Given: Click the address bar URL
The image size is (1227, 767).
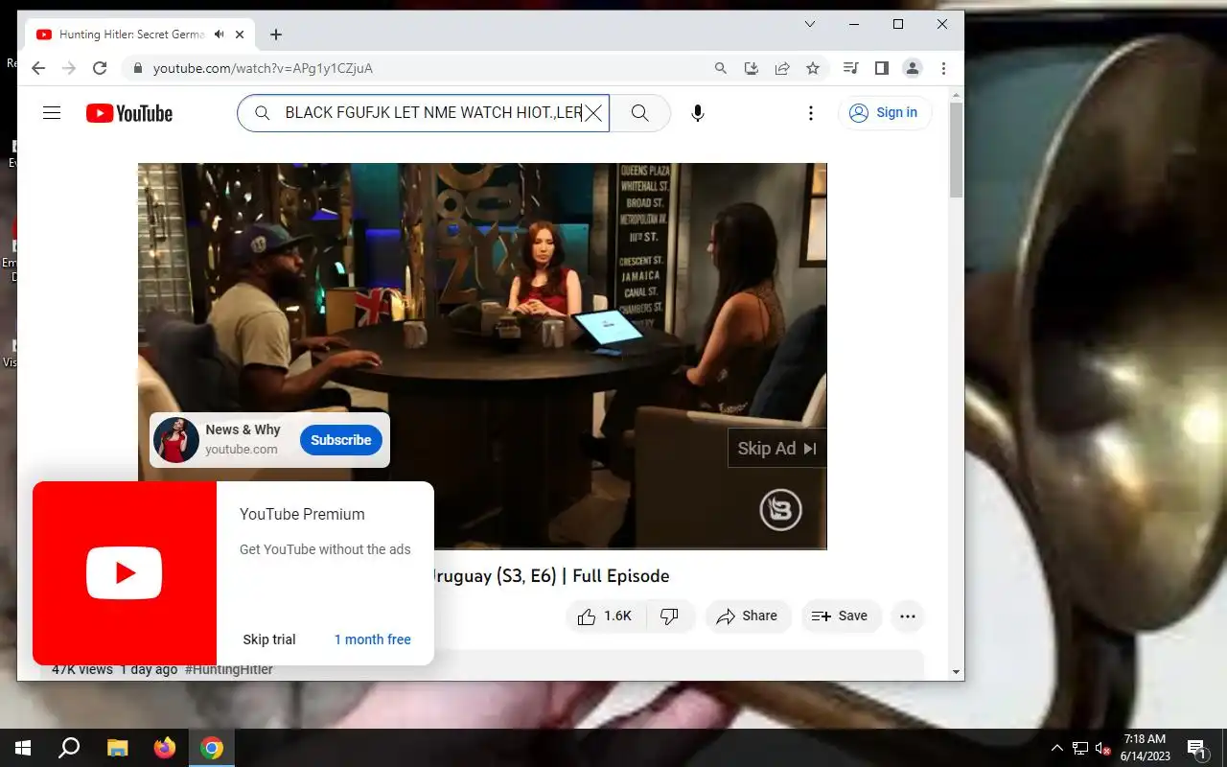Looking at the screenshot, I should [263, 68].
